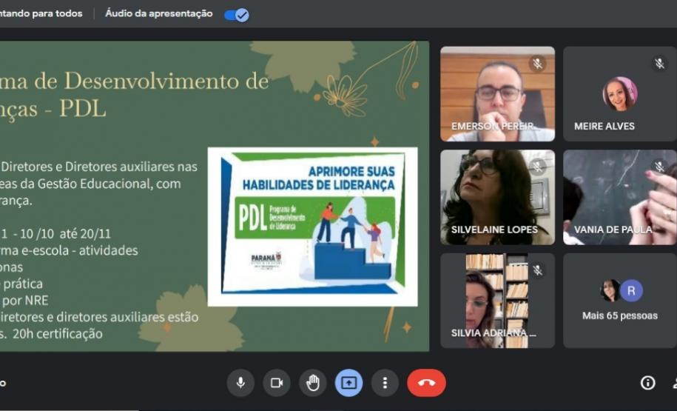677x411 pixels.
Task: Click Meire Alves profile avatar
Action: tap(619, 94)
